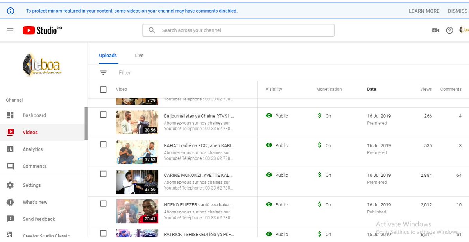This screenshot has width=469, height=242.
Task: Click the Settings gear icon
Action: 10,185
